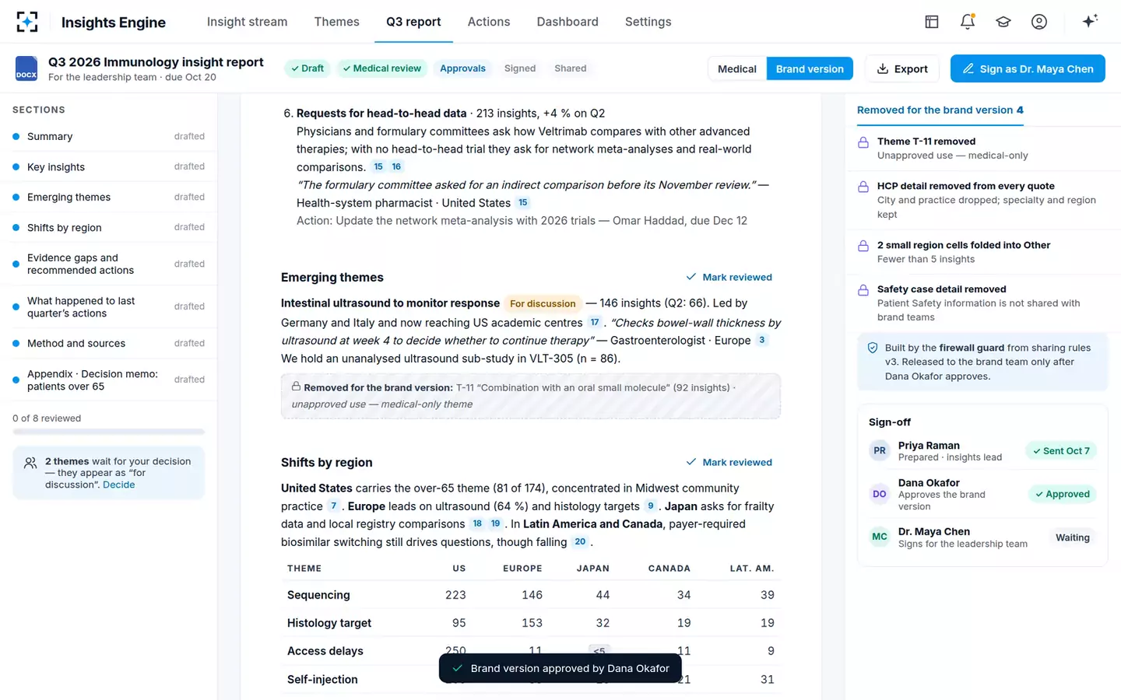Click the Approvals workflow step

point(462,68)
